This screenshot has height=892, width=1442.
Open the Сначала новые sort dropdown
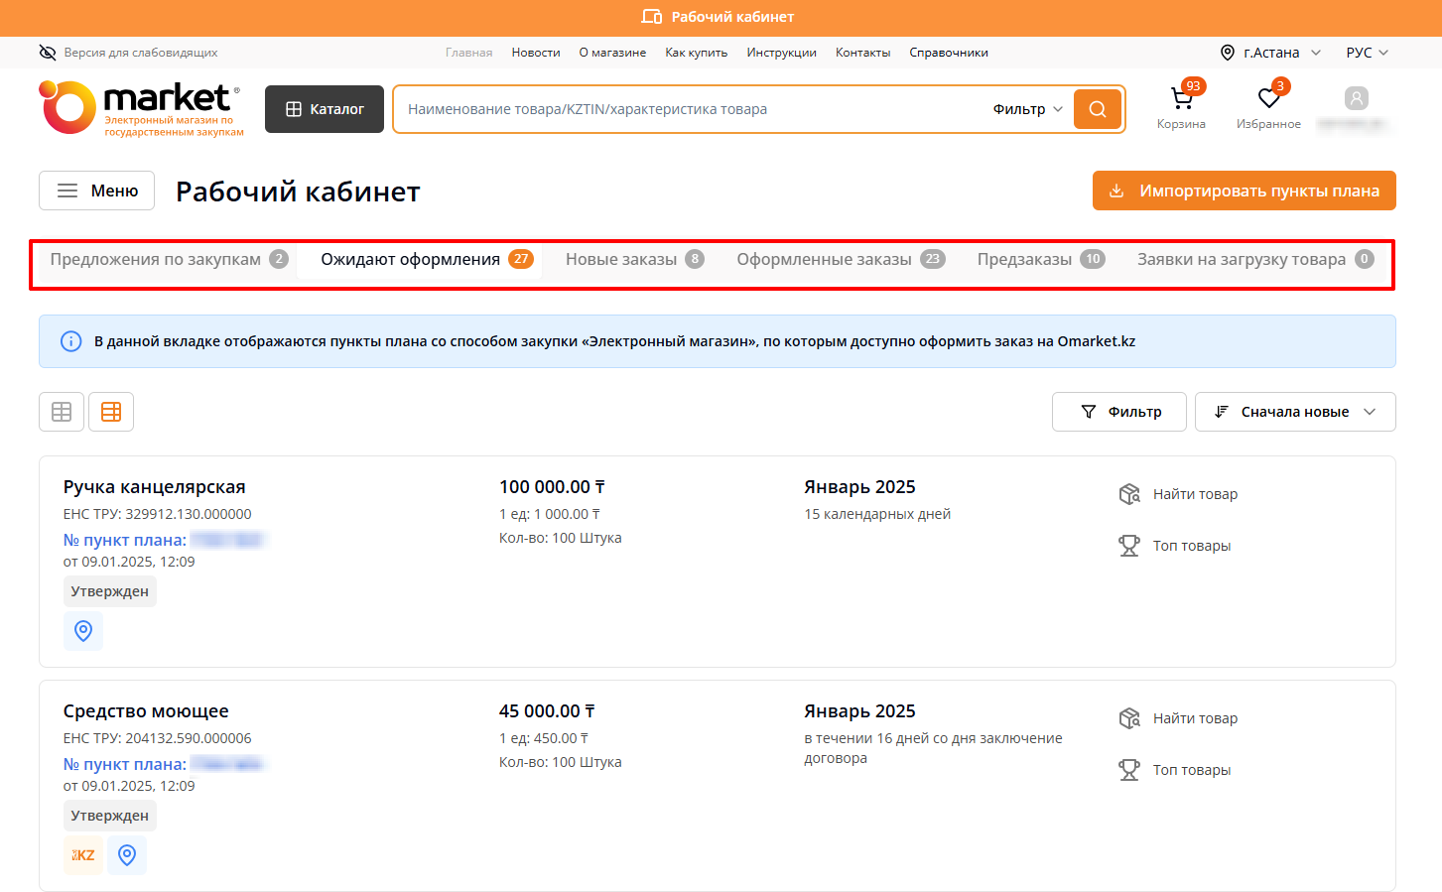(x=1294, y=412)
